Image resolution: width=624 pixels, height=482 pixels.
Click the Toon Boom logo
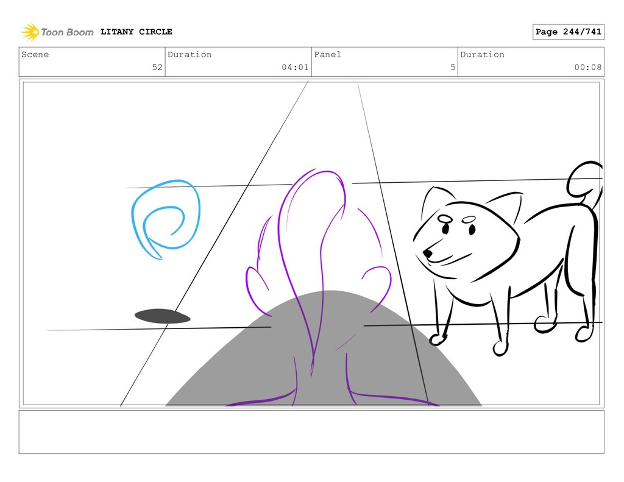click(x=57, y=32)
